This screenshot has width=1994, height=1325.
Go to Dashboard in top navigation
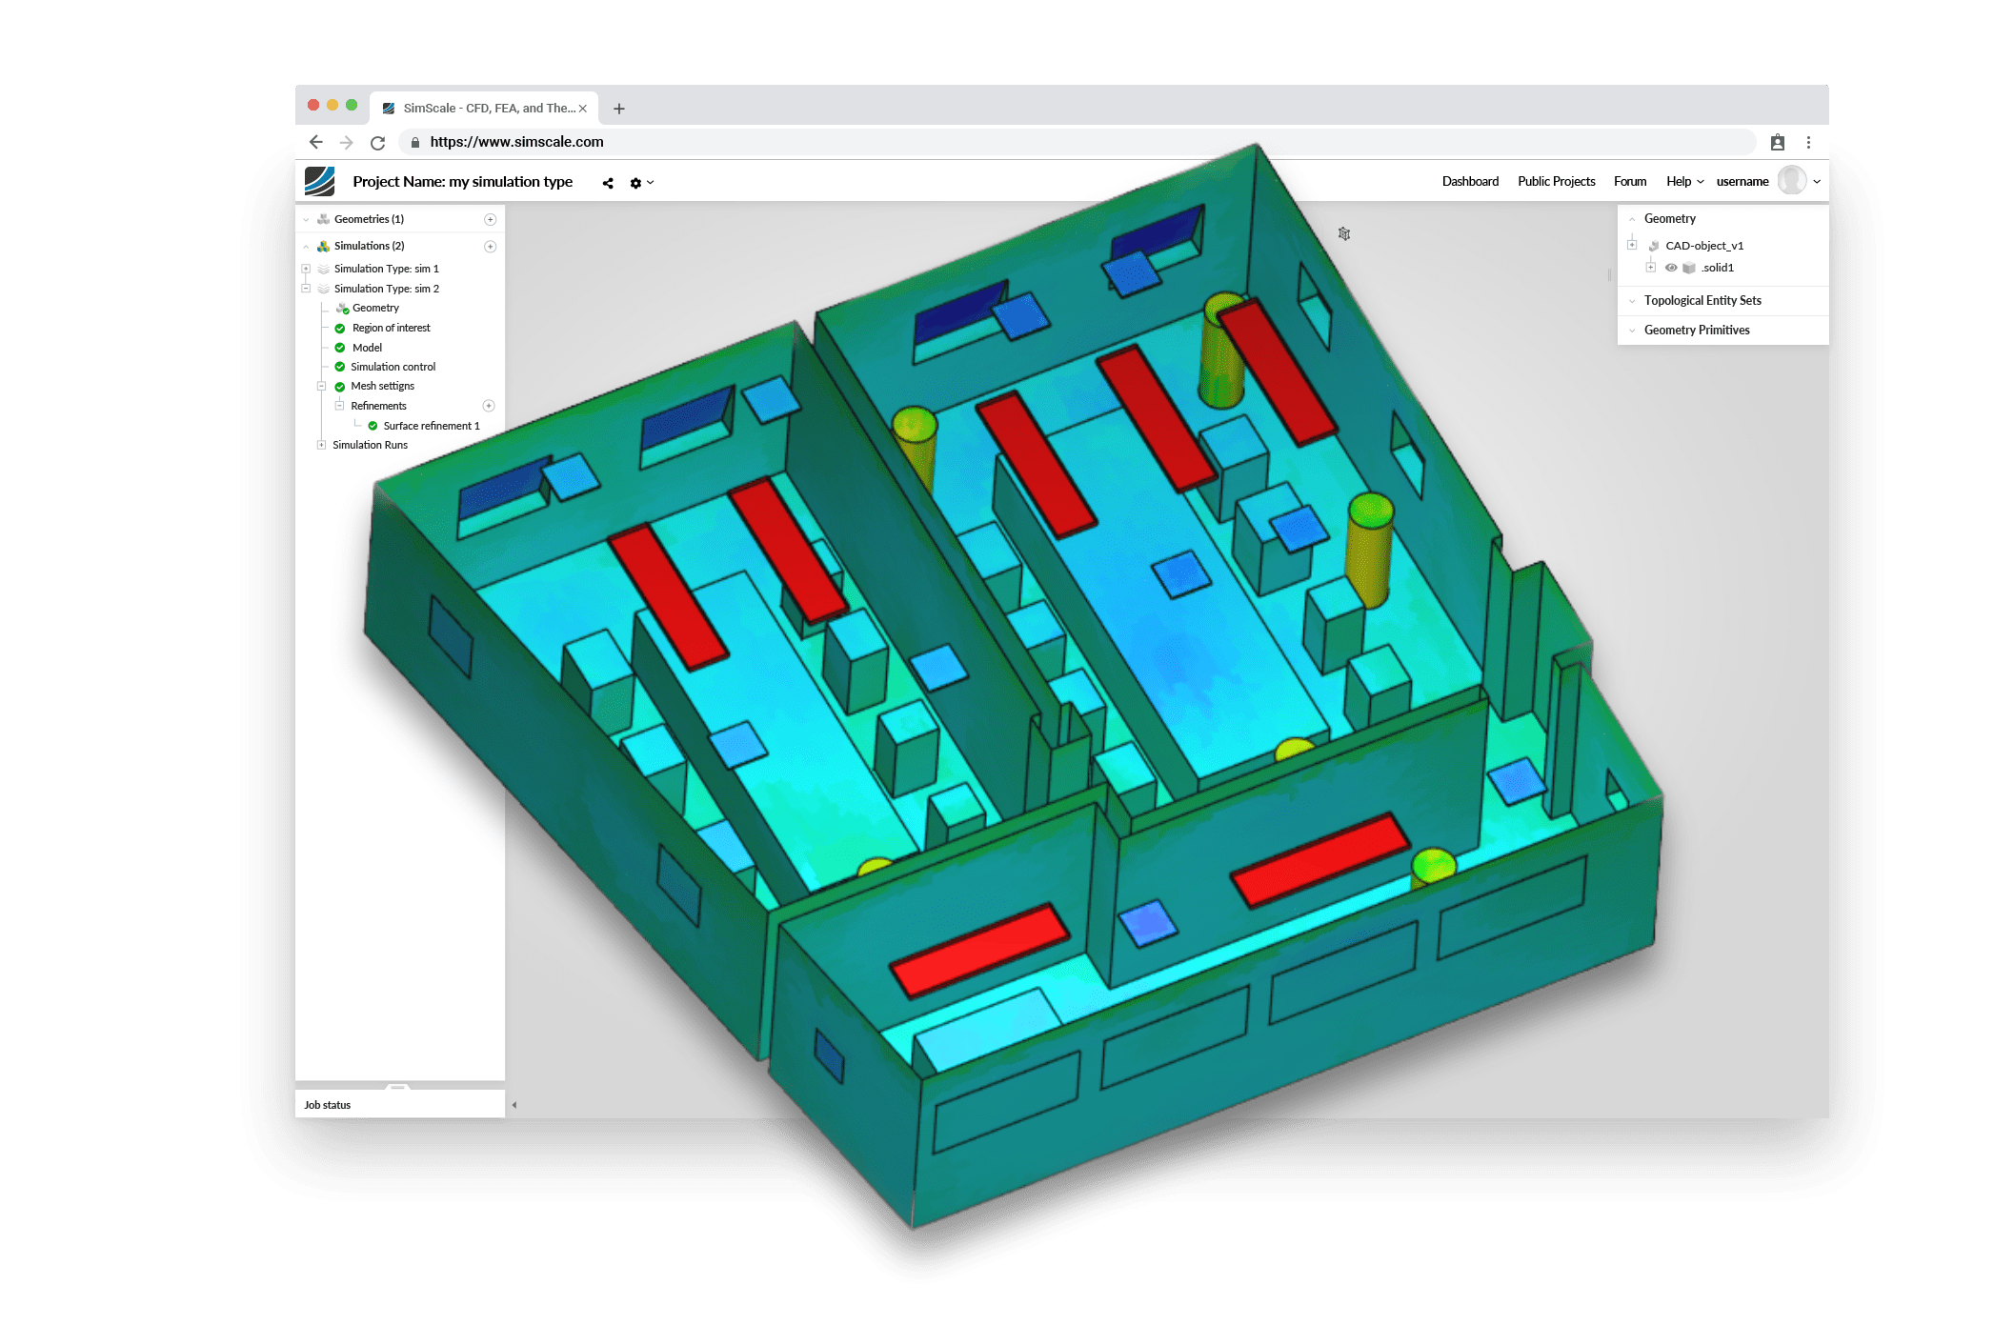1470,182
